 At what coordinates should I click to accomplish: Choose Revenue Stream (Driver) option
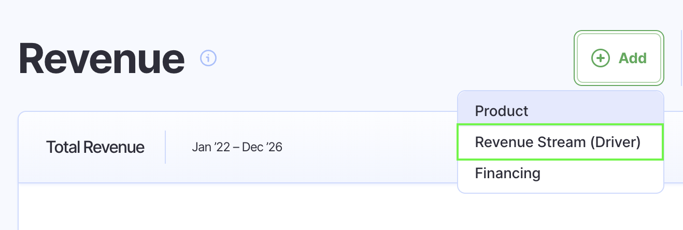[x=558, y=142]
